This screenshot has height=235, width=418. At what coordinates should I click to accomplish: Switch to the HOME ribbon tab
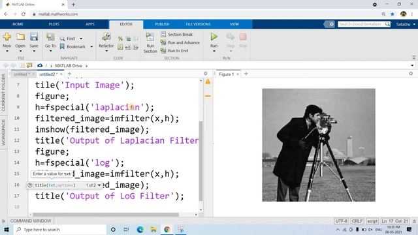[18, 24]
